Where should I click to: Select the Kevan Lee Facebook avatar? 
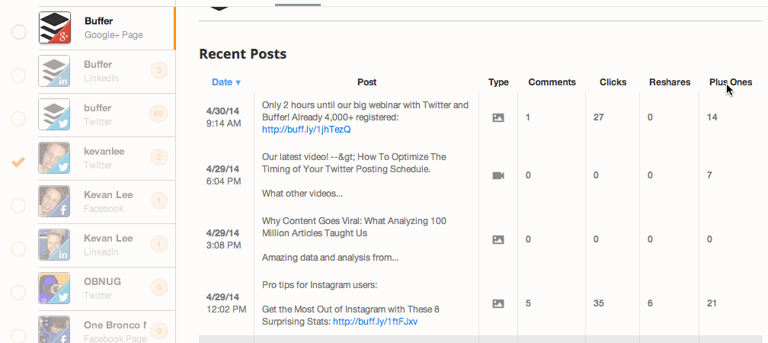(54, 201)
